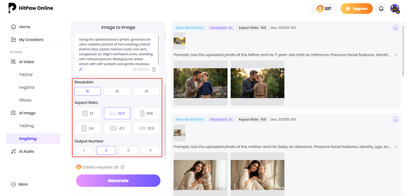Screen dimensions: 409x196
Task: Open the credits balance showing 227
Action: 323,9
